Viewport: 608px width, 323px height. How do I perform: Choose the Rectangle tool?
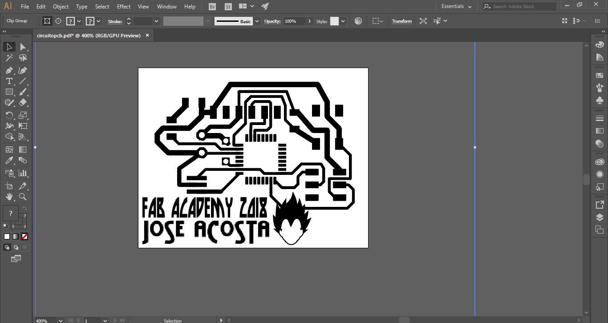coord(9,92)
